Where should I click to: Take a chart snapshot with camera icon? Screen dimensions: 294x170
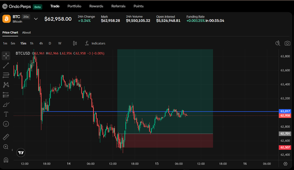pyautogui.click(x=287, y=43)
